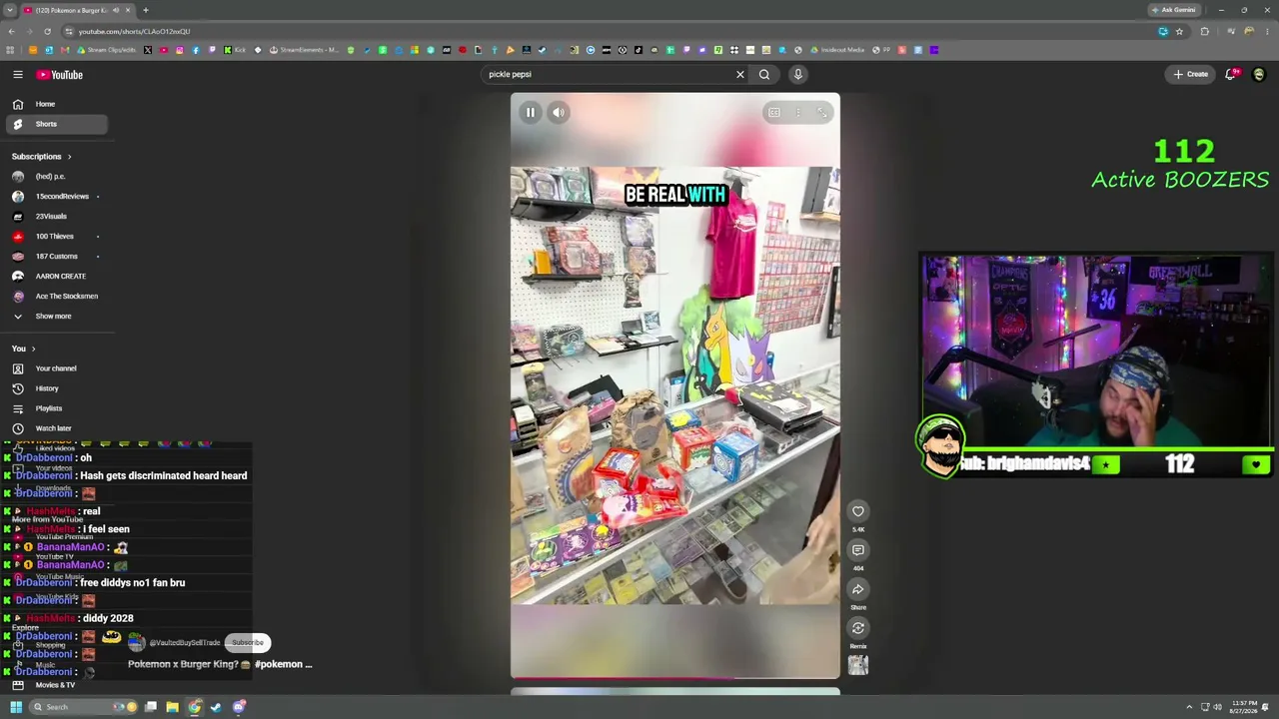Open the Short's three-dot more options

tap(797, 113)
